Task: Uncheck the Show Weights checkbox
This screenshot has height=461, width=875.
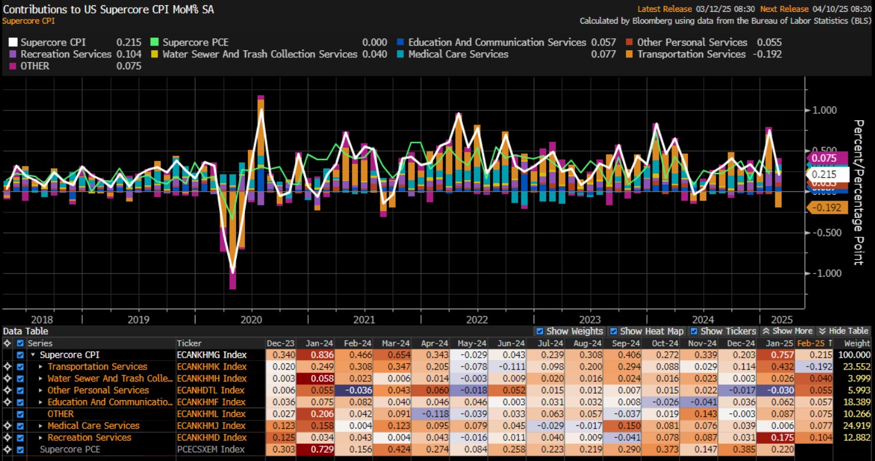Action: (540, 331)
